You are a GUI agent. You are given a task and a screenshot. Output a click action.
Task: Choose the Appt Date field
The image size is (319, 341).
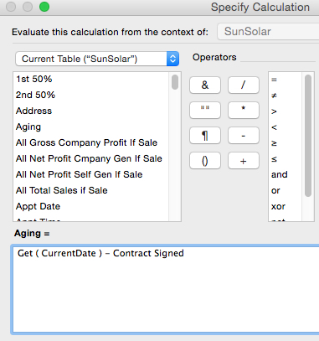point(38,206)
